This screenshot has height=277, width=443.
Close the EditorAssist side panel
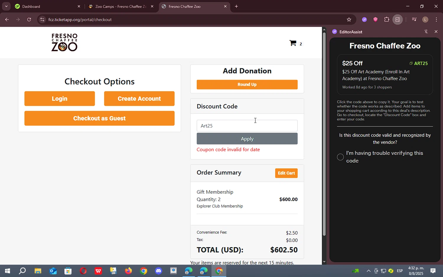(x=436, y=32)
